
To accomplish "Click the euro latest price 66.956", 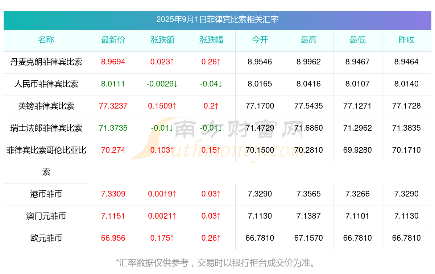I will [x=113, y=238].
